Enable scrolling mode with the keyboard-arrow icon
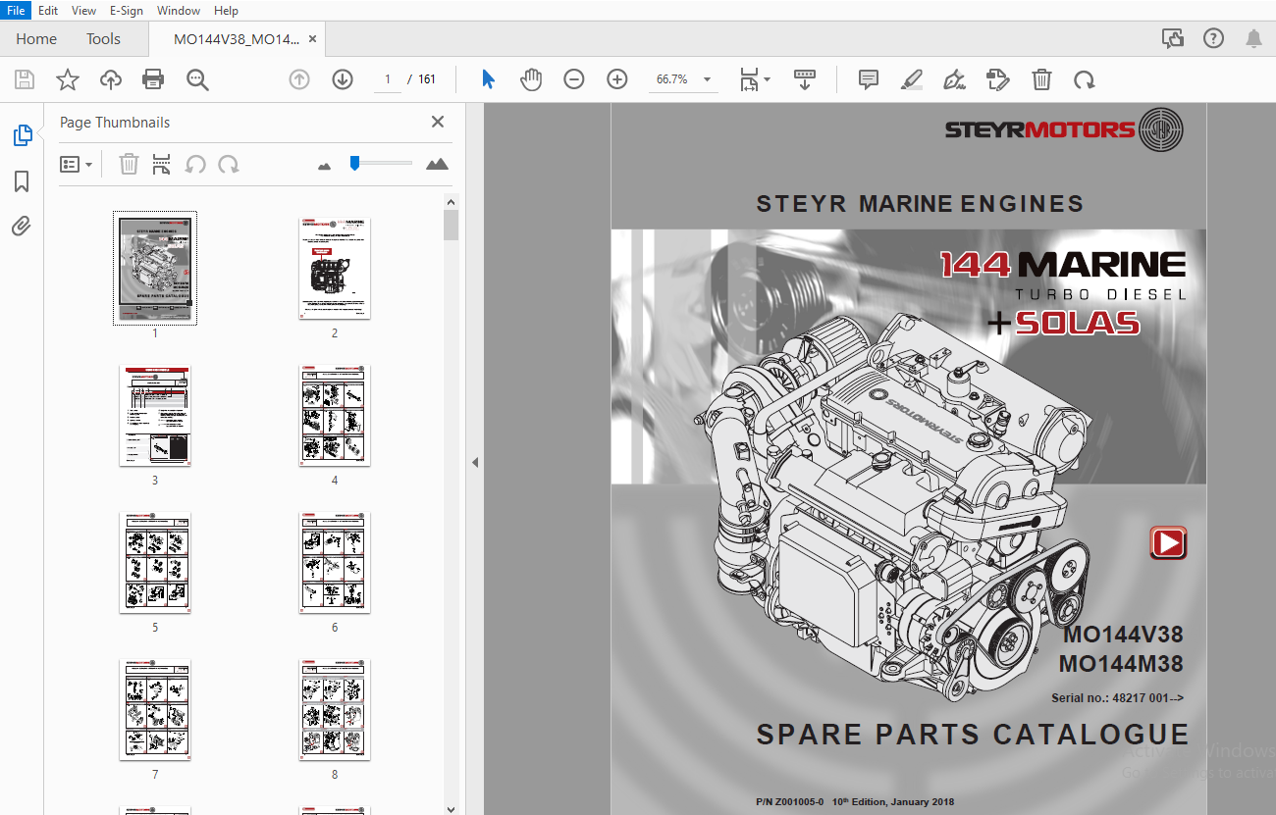 click(x=805, y=79)
